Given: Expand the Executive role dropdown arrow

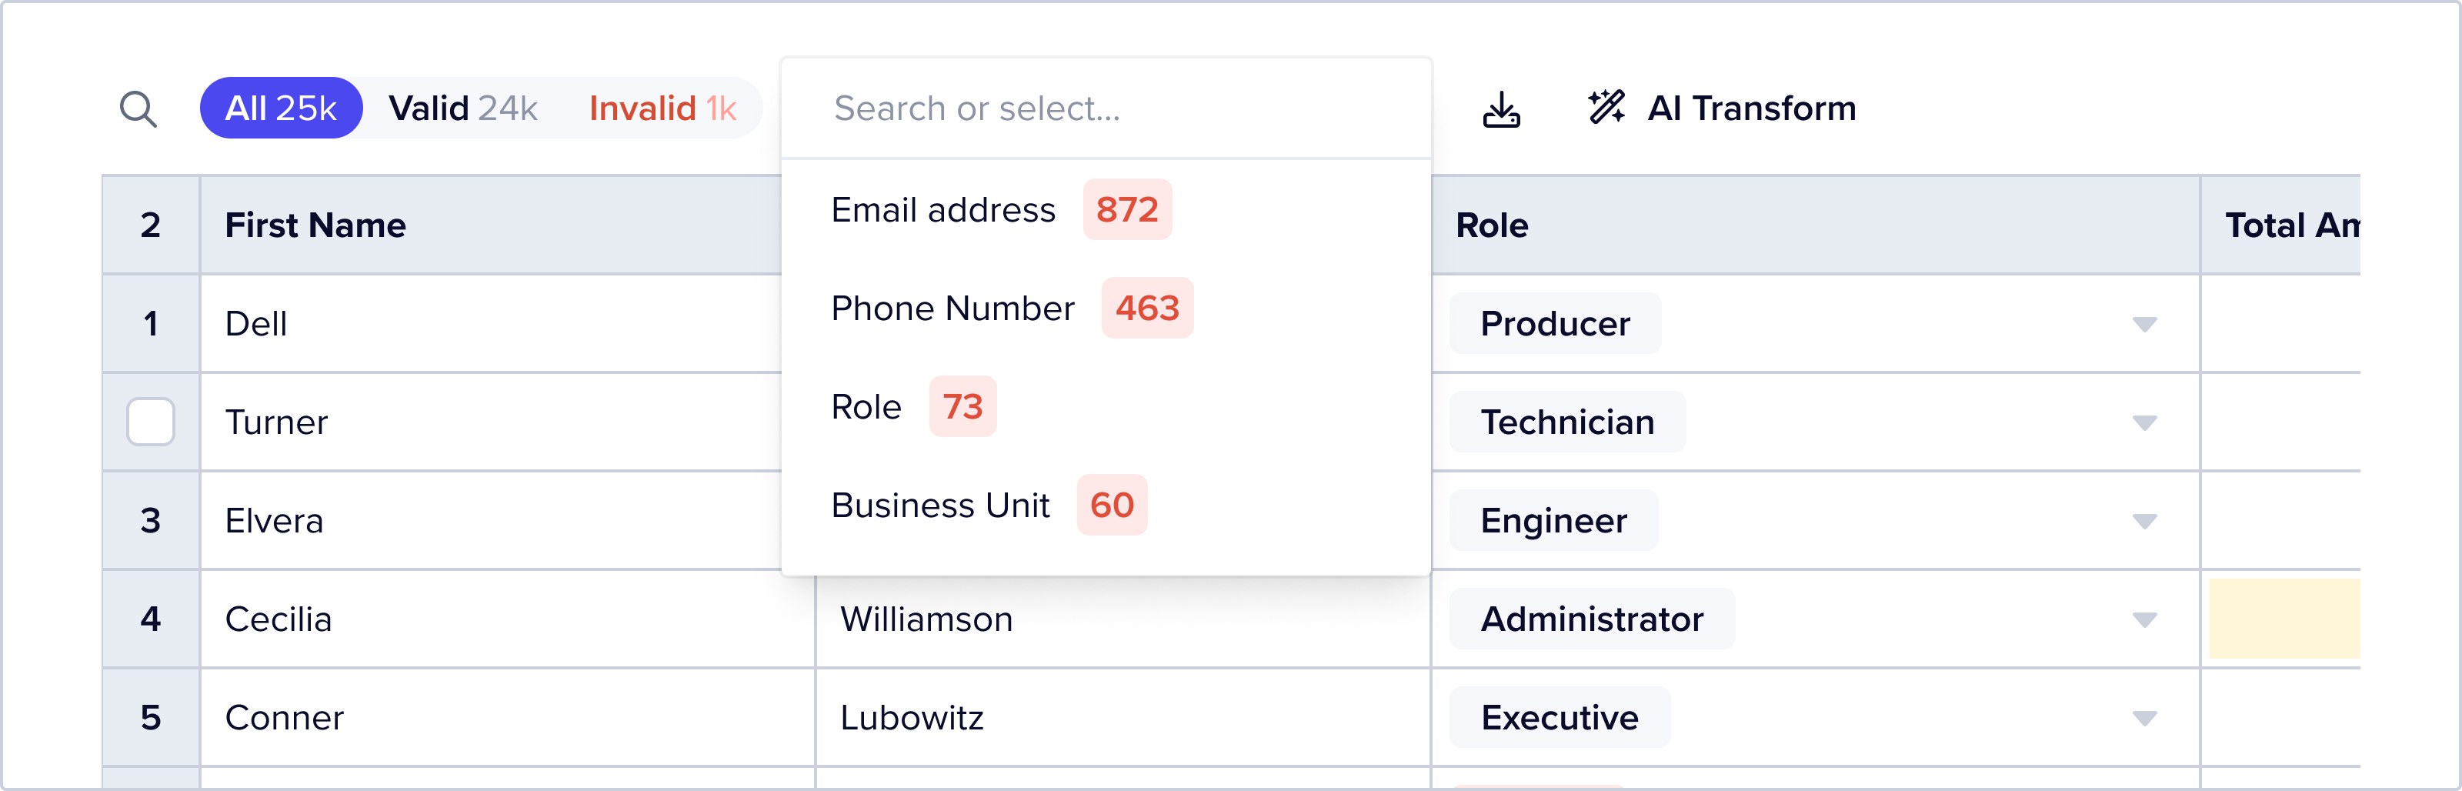Looking at the screenshot, I should click(x=2143, y=719).
